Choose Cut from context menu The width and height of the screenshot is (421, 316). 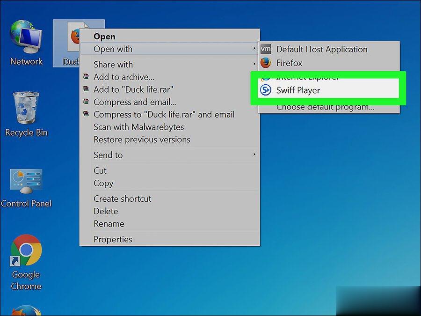169,170
